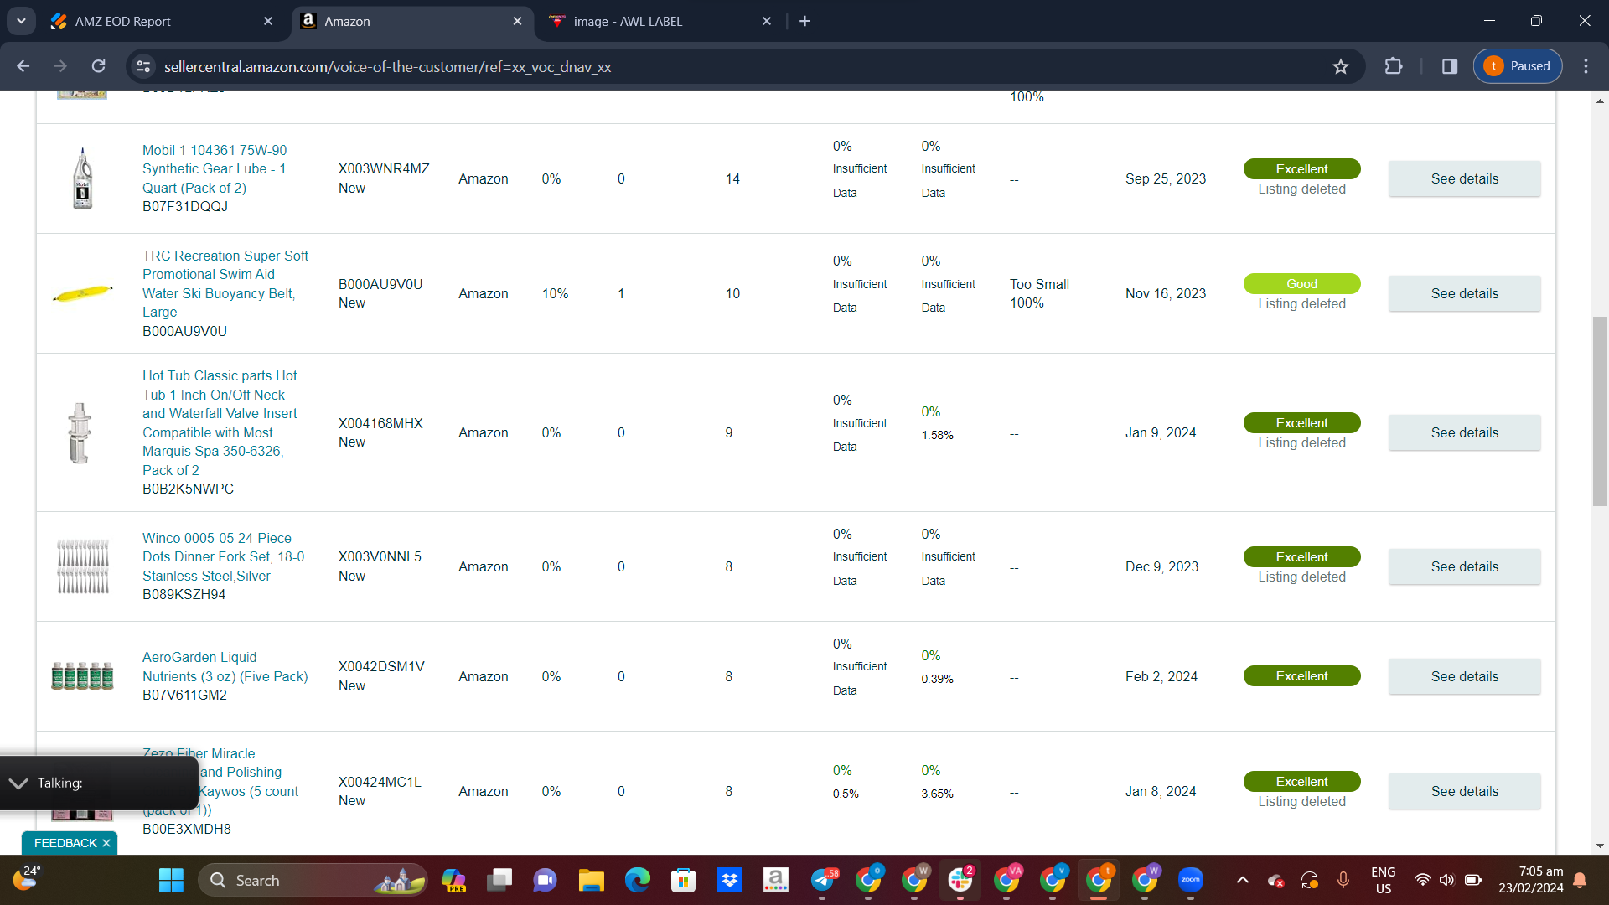
Task: Click the Too Small 100% return reason
Action: [x=1039, y=293]
